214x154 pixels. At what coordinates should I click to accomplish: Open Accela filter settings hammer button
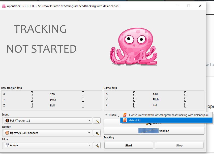[x=97, y=145]
